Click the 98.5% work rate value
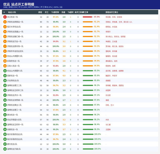This screenshot has height=154, width=160. tap(97, 129)
